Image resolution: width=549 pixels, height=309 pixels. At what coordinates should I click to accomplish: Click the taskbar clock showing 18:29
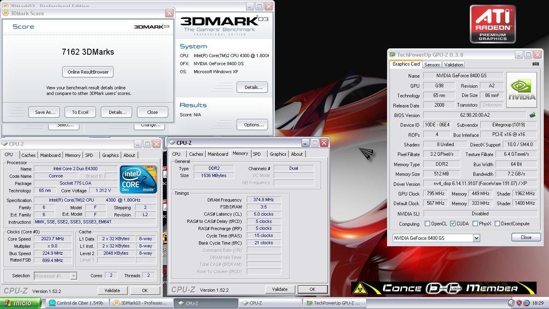point(538,303)
